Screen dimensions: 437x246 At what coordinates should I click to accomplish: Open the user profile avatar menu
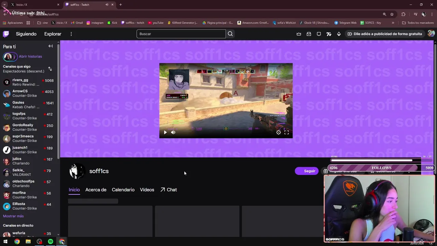point(431,33)
